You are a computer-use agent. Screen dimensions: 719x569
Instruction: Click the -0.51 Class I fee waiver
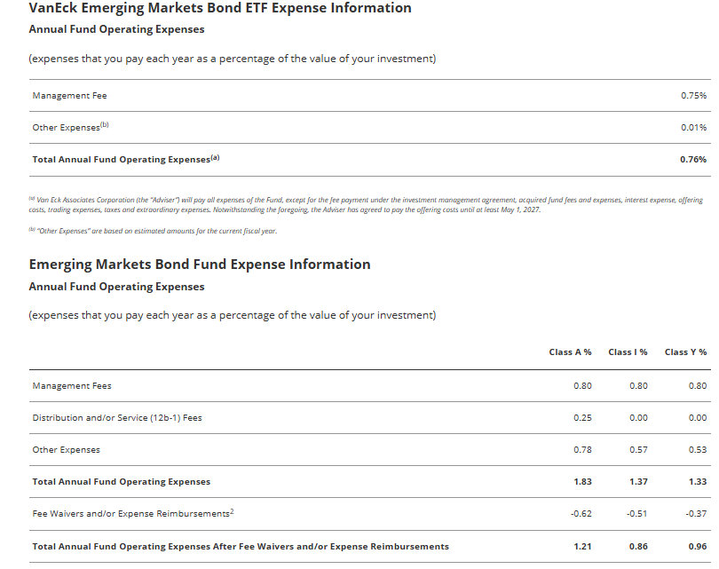tap(637, 514)
